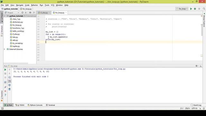206x116 pixels.
Task: Open the View menu
Action: tap(12, 5)
